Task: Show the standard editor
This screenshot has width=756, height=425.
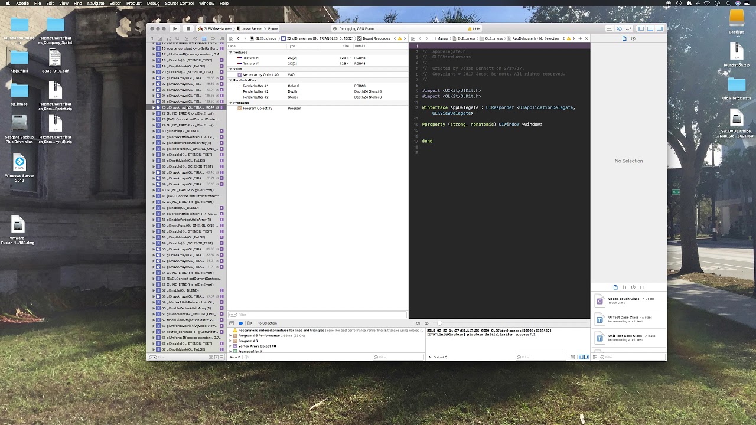Action: coord(610,28)
